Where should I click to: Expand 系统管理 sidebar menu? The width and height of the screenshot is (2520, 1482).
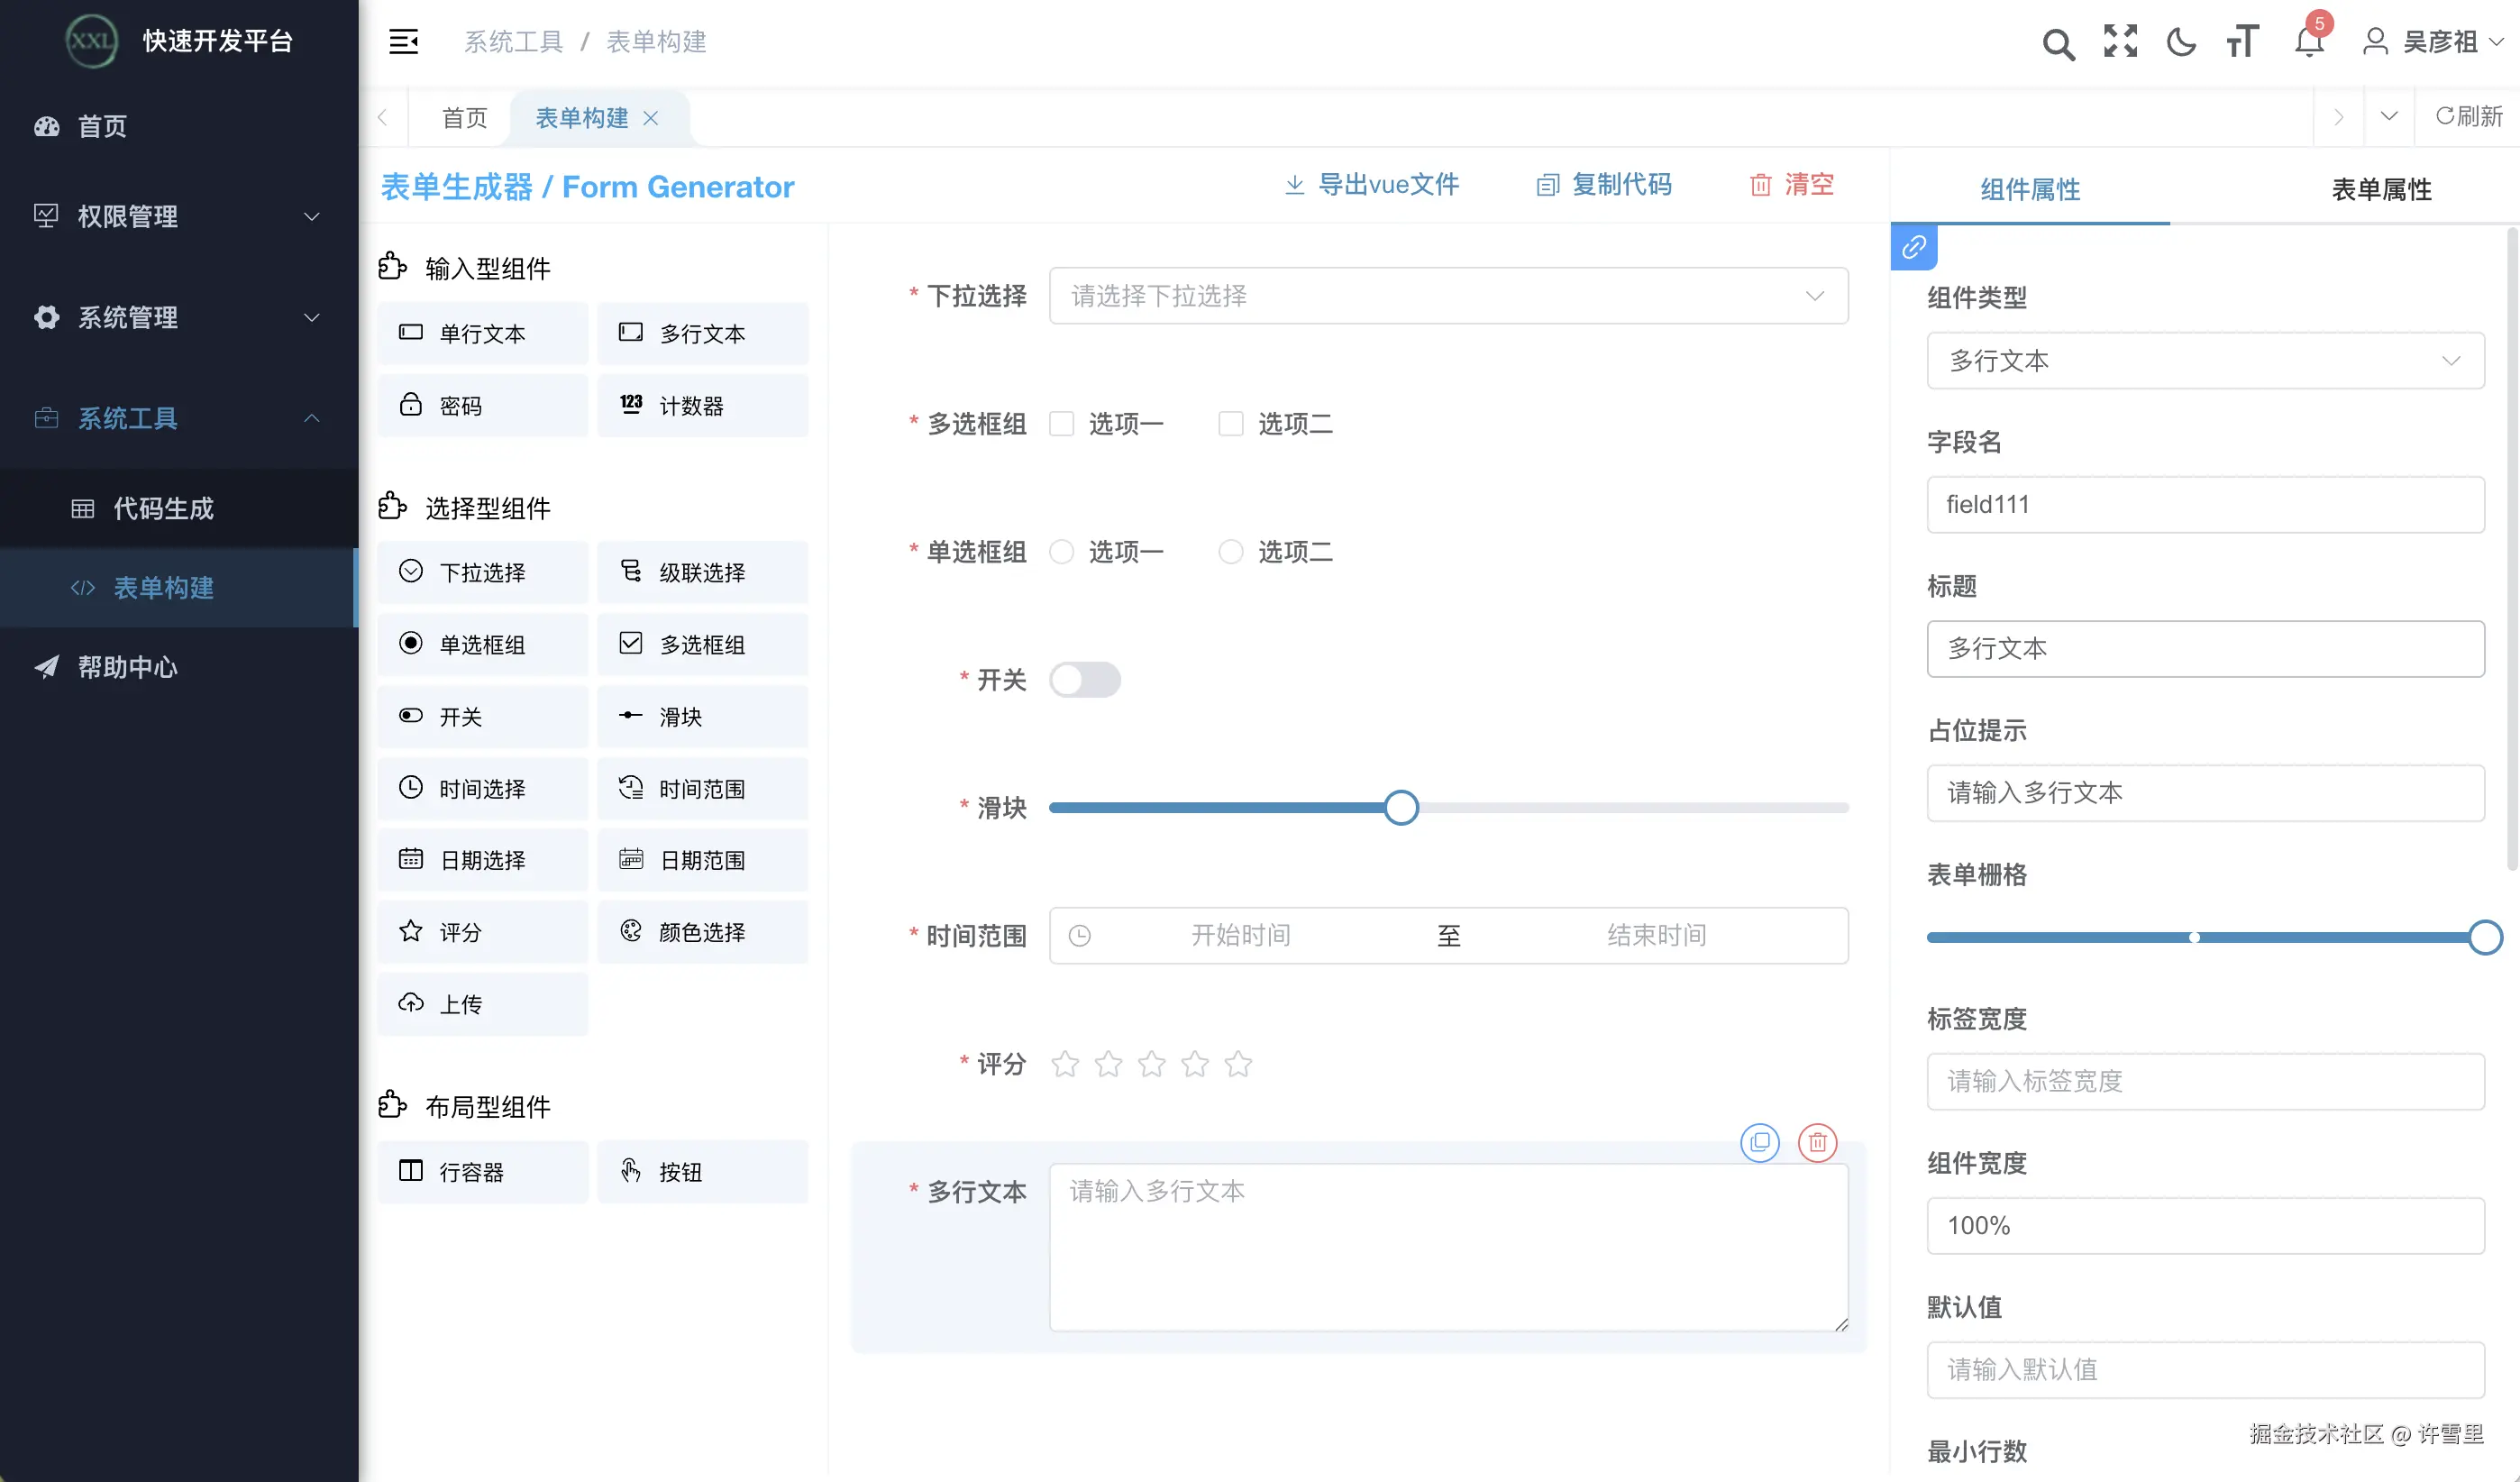(x=179, y=317)
